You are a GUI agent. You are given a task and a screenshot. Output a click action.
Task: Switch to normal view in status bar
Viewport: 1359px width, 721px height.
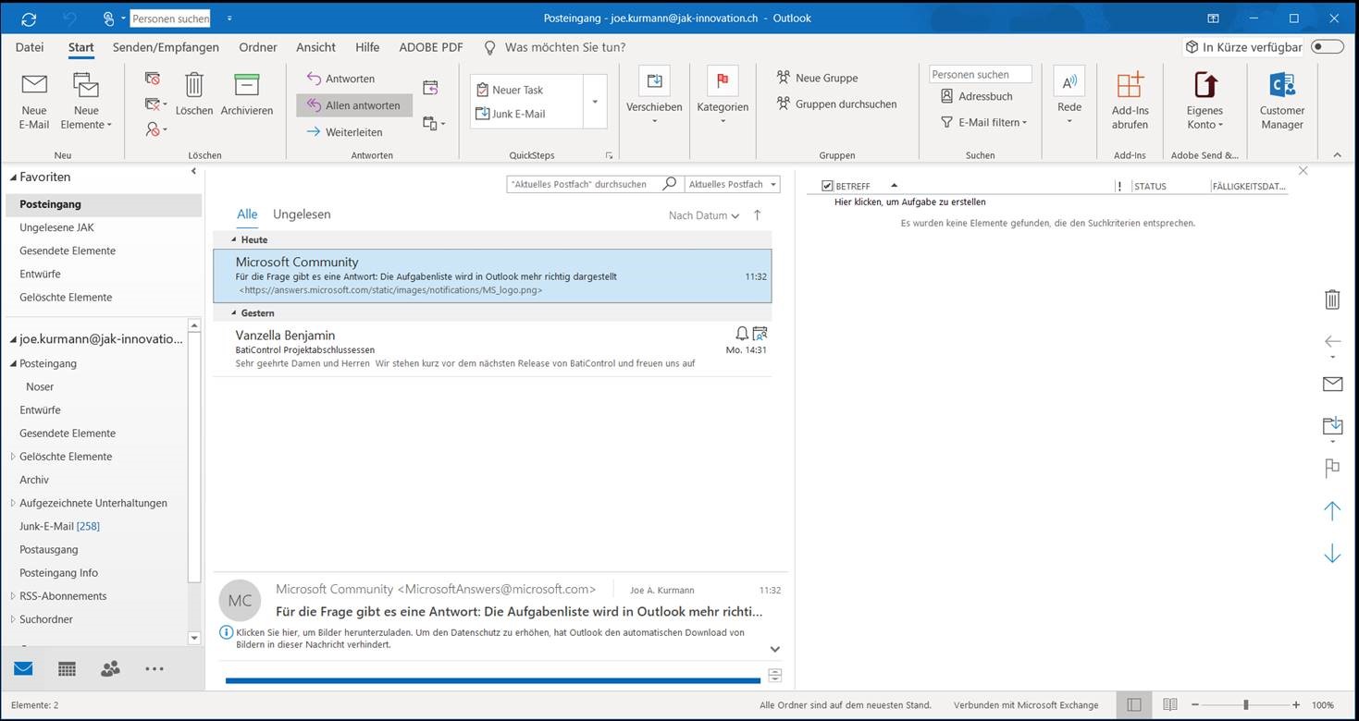click(x=1134, y=705)
